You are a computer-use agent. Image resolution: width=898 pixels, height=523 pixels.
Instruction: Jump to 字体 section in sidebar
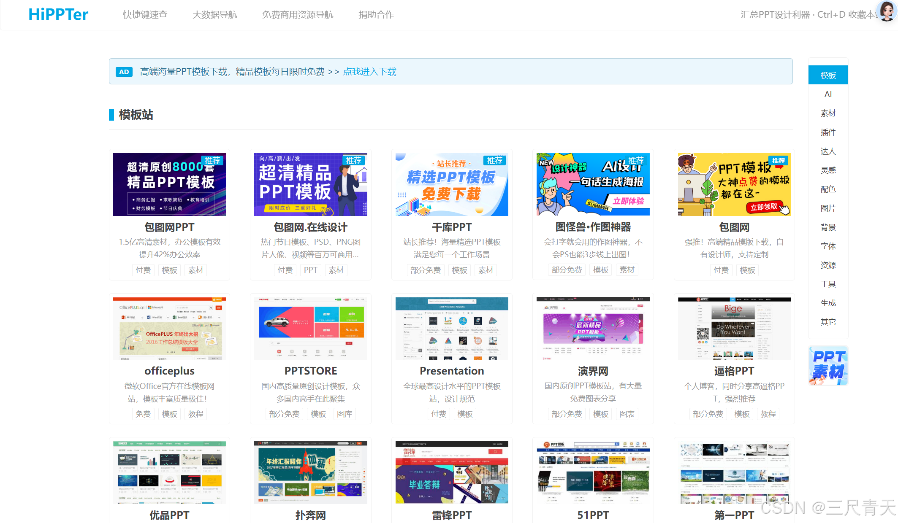(828, 246)
